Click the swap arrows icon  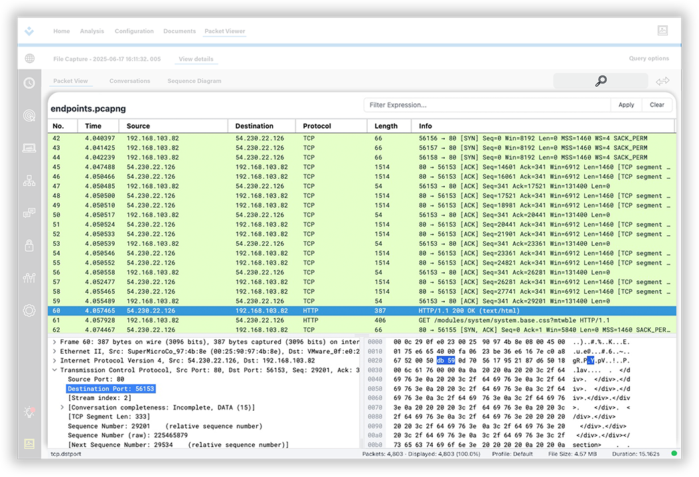[x=662, y=81]
